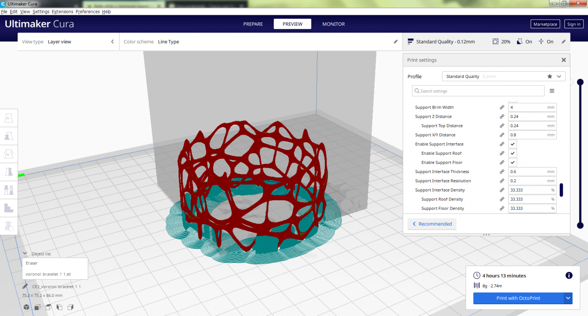This screenshot has height=316, width=588.
Task: Open dropdown arrow next to Print with OctoPrint
Action: 568,298
